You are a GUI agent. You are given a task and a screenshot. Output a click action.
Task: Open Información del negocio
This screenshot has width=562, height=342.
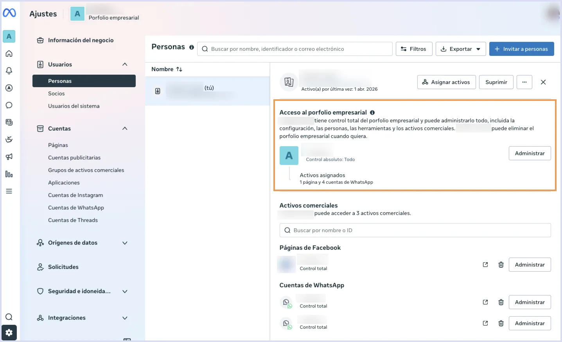click(81, 40)
